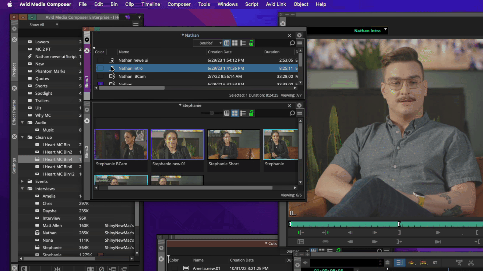Image resolution: width=483 pixels, height=271 pixels.
Task: Open search in the Nathan bin
Action: [292, 43]
